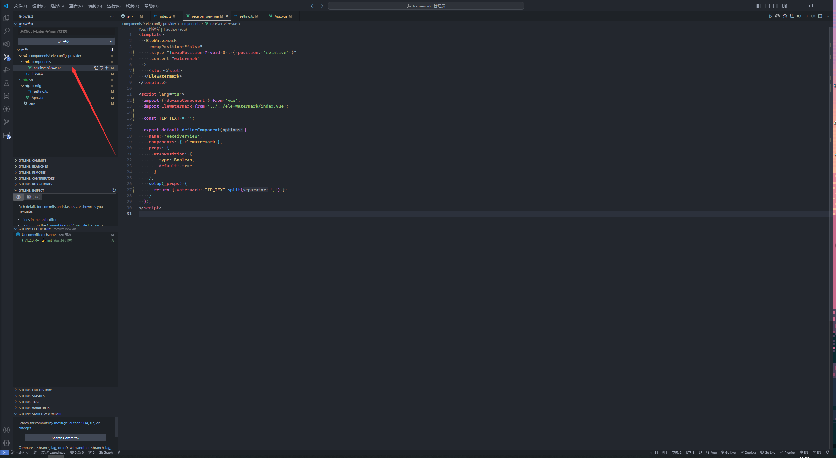Open Run and Debug view icon
This screenshot has height=458, width=836.
point(7,70)
